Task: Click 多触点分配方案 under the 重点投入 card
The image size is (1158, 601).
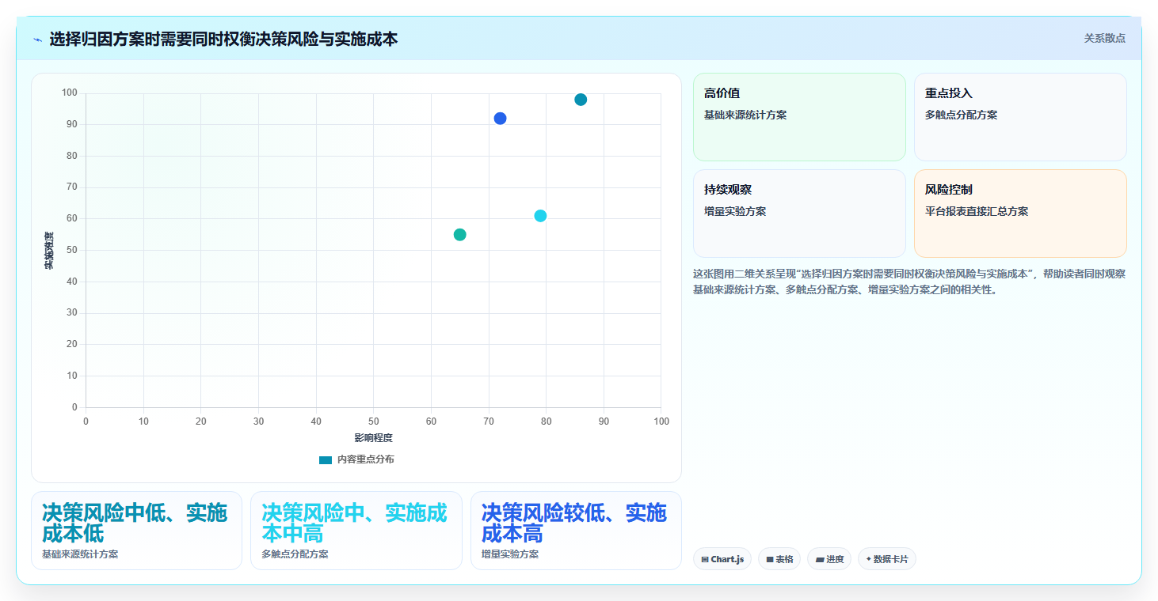Action: tap(962, 115)
